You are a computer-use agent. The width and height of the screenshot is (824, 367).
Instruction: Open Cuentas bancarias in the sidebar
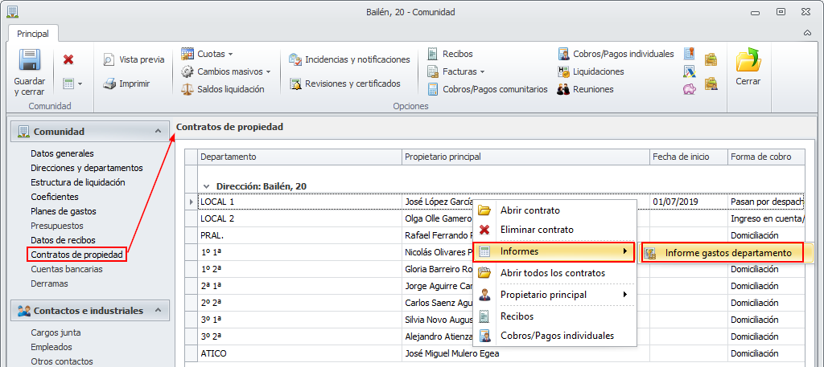[67, 269]
